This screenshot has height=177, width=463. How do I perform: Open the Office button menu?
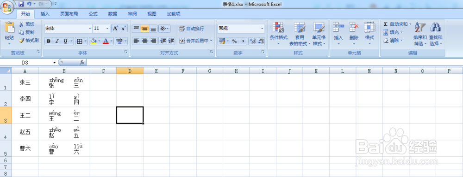click(7, 7)
